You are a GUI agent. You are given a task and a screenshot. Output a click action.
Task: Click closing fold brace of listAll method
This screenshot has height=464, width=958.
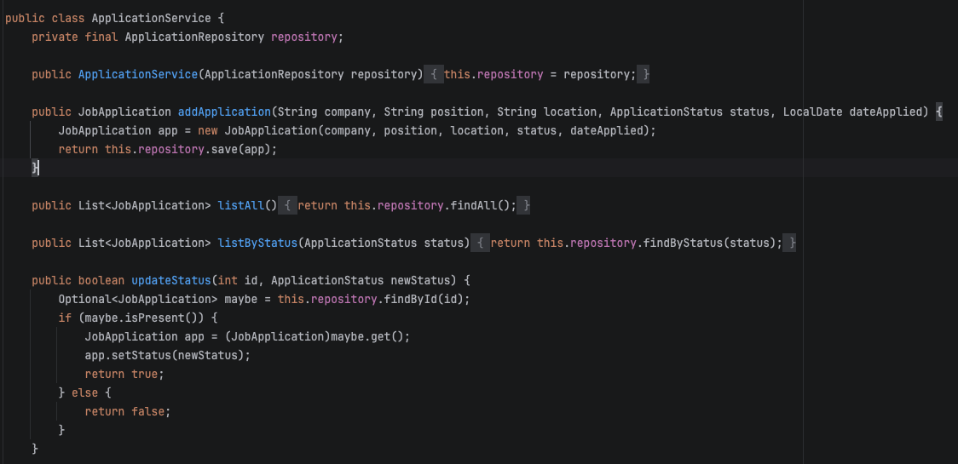(x=527, y=205)
